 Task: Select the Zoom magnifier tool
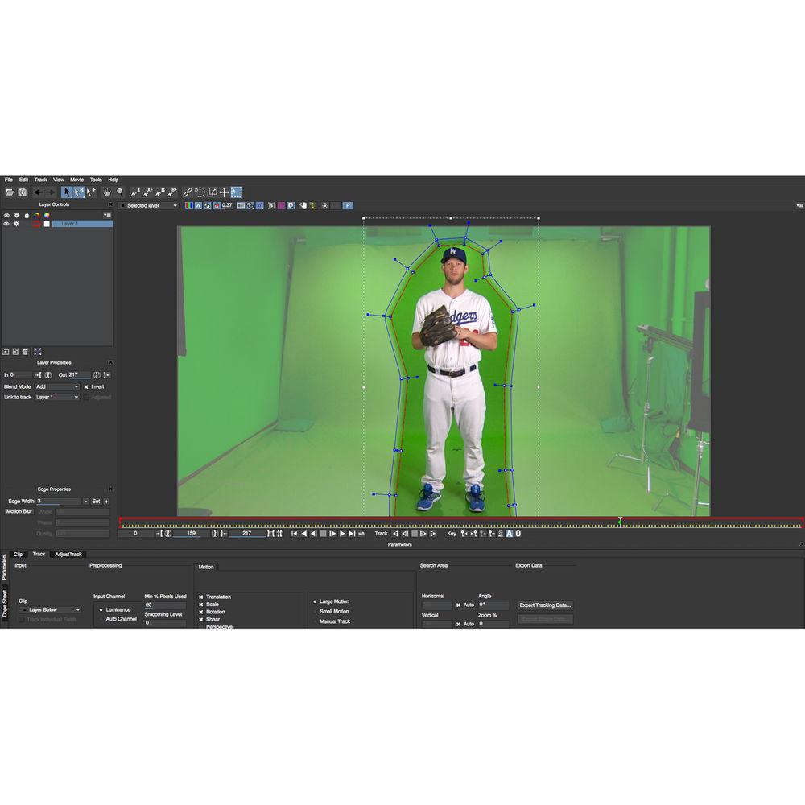(x=120, y=192)
